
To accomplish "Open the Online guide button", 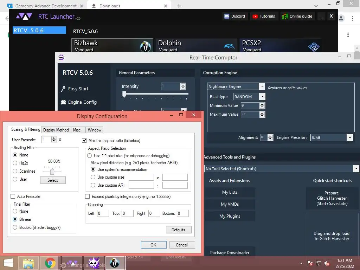I will pos(297,16).
